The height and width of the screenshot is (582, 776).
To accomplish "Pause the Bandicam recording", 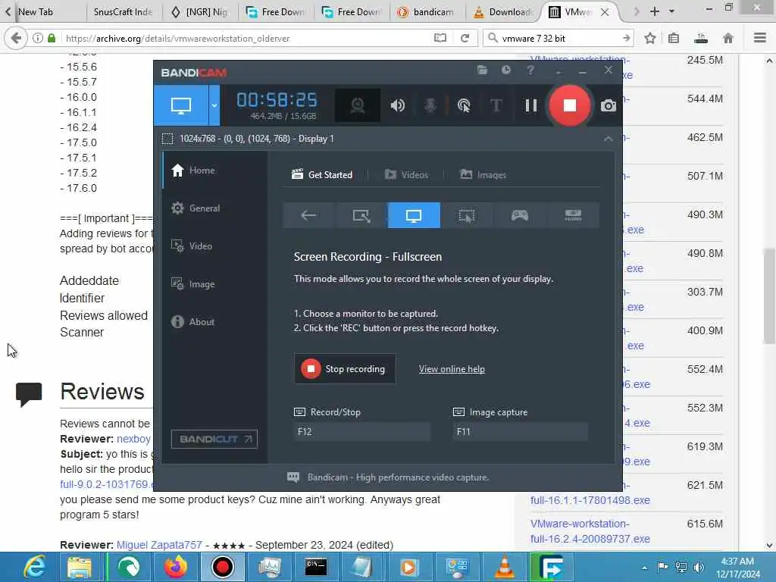I will tap(531, 105).
